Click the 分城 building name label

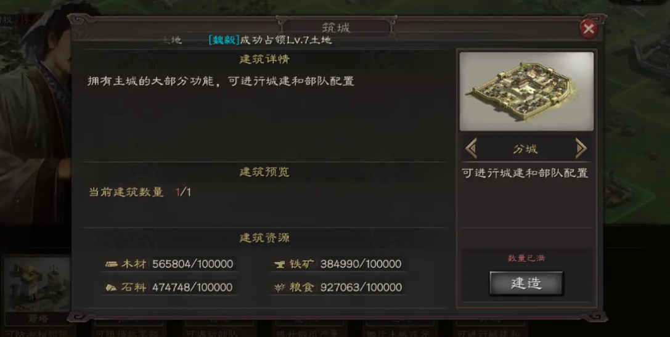tap(526, 149)
